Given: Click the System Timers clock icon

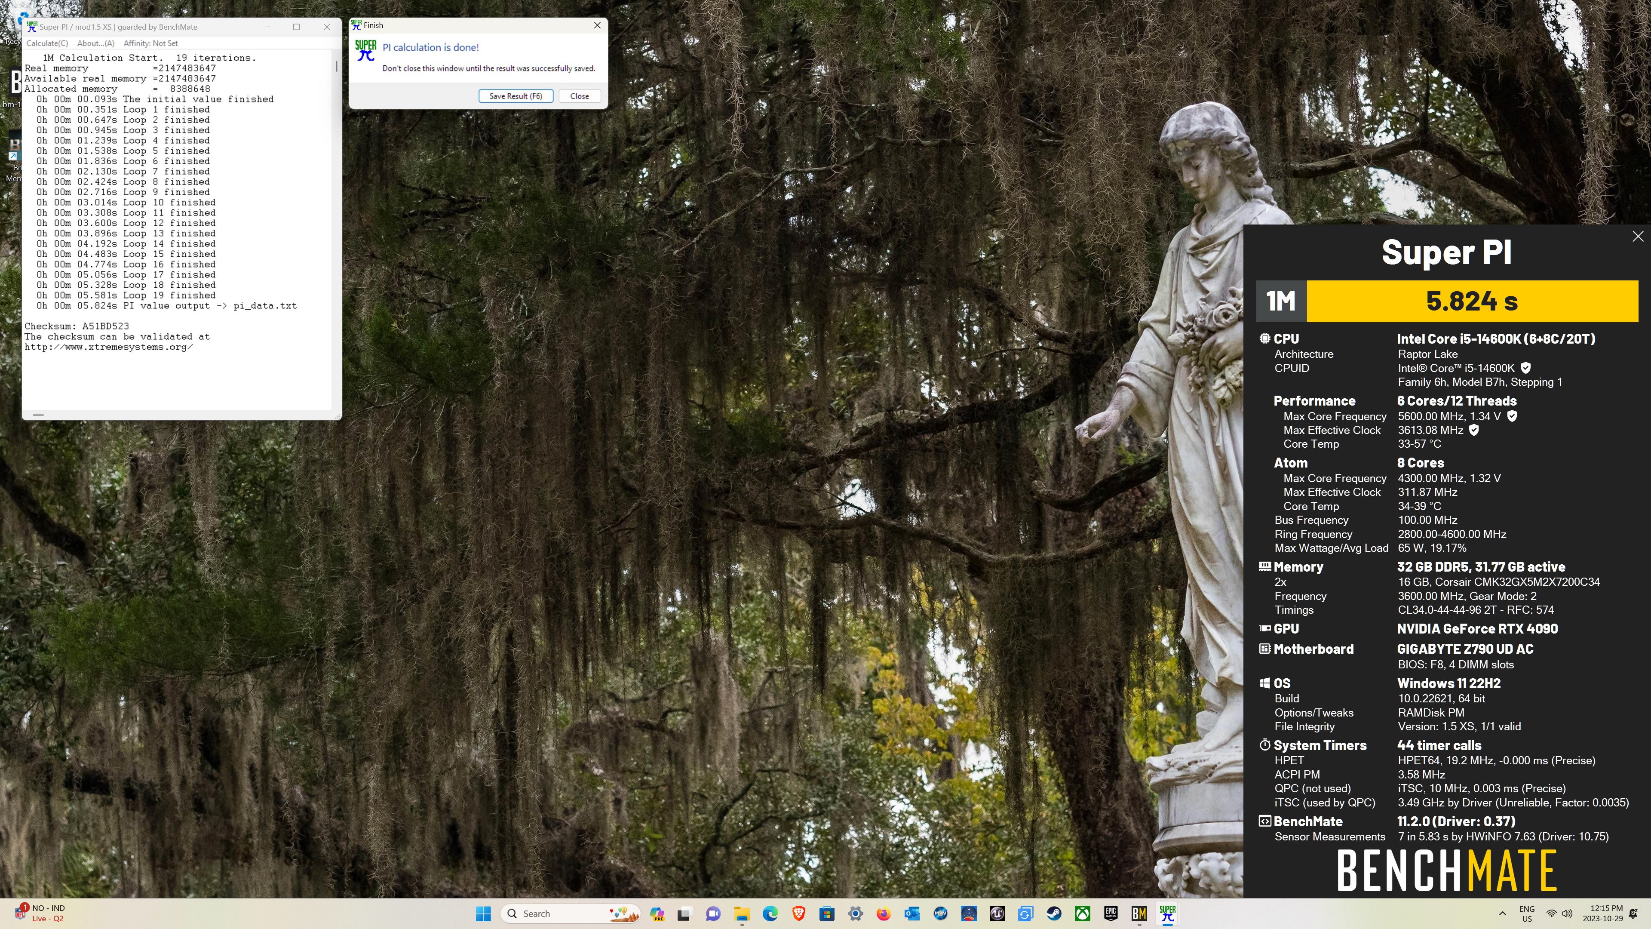Looking at the screenshot, I should 1264,745.
